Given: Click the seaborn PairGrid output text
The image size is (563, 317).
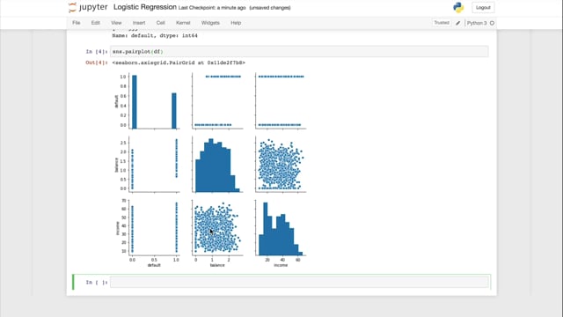Looking at the screenshot, I should (179, 63).
